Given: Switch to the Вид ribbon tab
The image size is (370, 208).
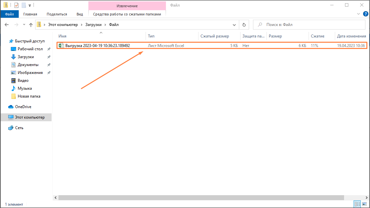Looking at the screenshot, I should click(x=80, y=14).
